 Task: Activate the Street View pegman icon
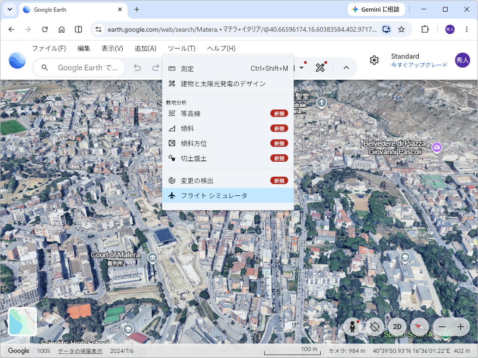352,327
